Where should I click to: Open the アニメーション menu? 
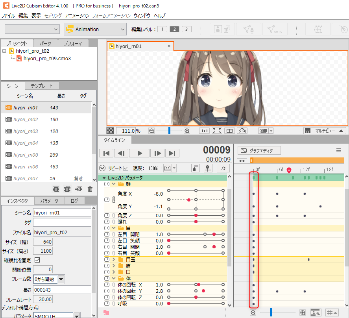tap(77, 16)
